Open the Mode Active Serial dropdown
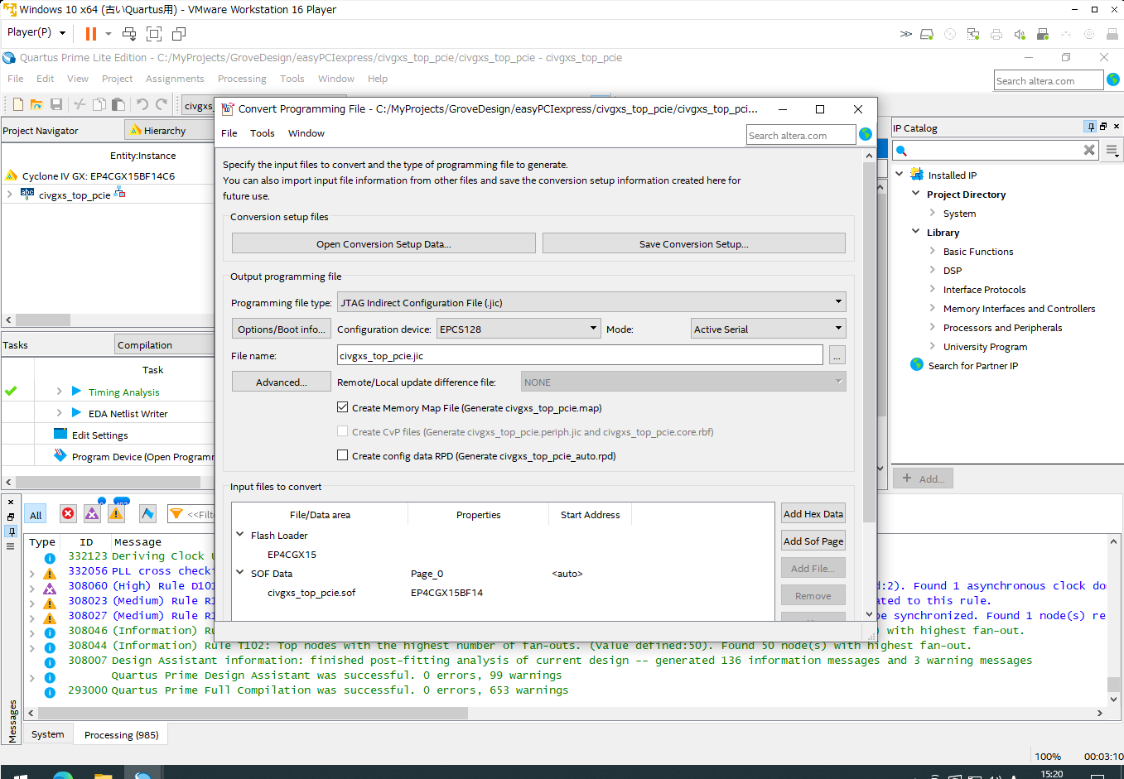Screen dimensions: 1124x779 click(x=769, y=329)
